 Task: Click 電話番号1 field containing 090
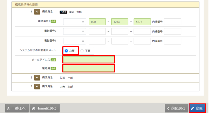click(x=97, y=22)
